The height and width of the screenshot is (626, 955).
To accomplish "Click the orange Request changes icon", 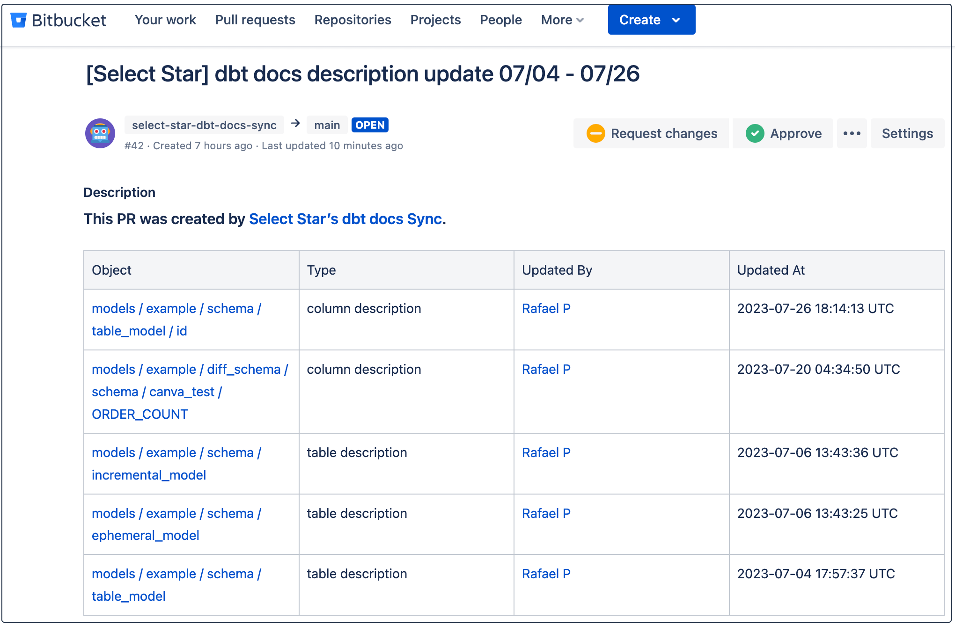I will 595,134.
